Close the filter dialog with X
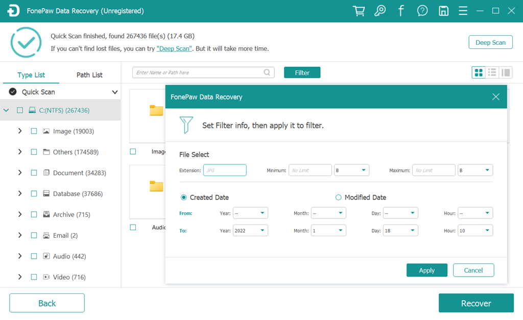This screenshot has width=523, height=320. click(x=495, y=96)
